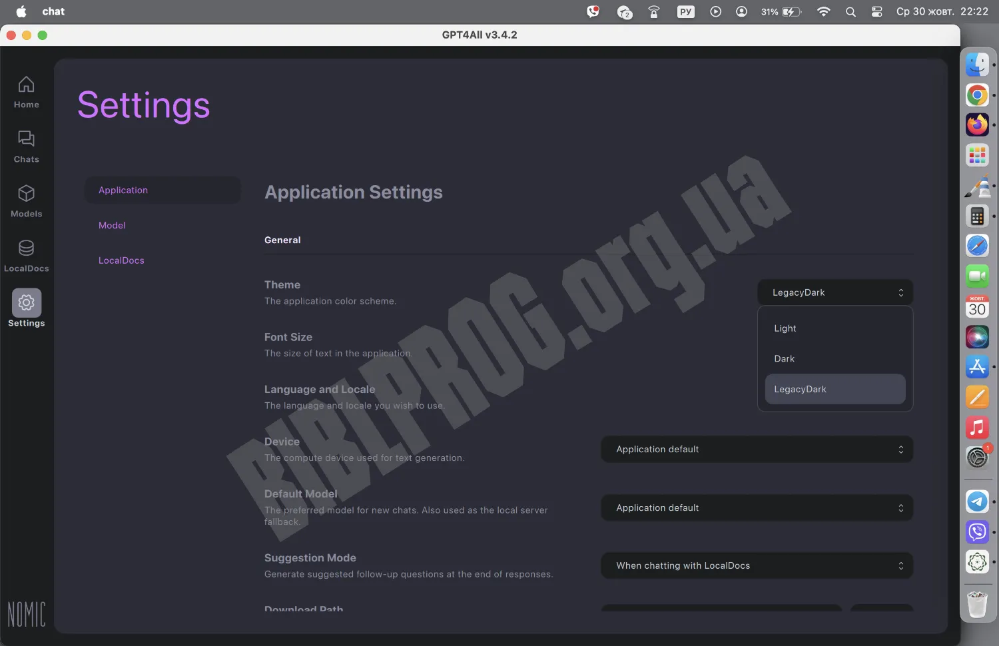Click the date and time in menu bar

(942, 11)
